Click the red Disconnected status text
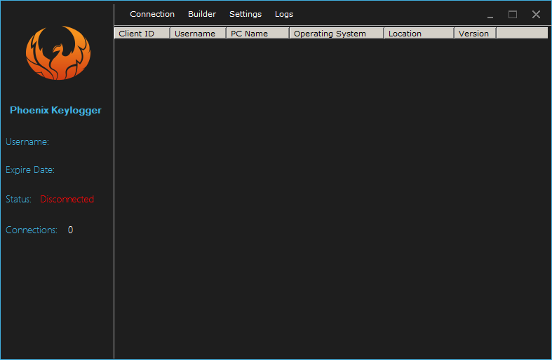 tap(67, 200)
